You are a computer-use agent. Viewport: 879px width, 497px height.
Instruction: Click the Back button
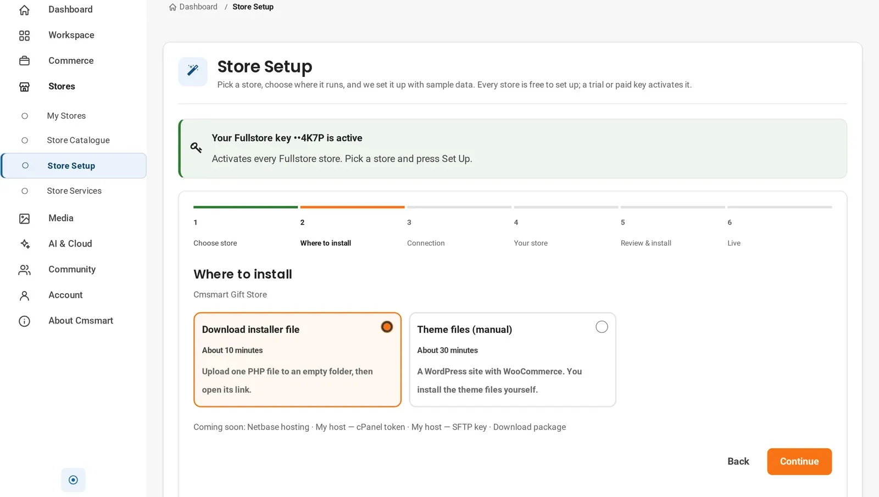tap(738, 462)
